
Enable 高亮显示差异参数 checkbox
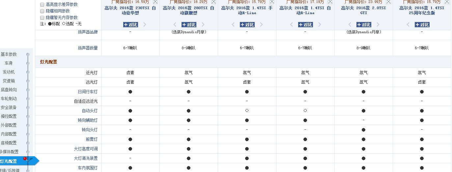tap(42, 5)
